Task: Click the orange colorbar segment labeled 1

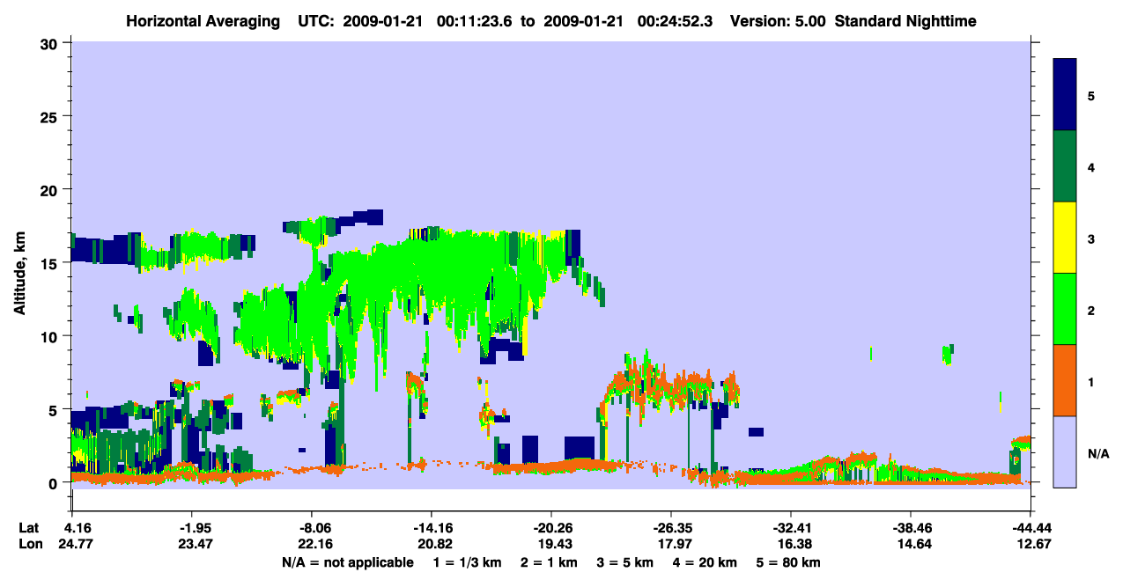Action: tap(1065, 380)
